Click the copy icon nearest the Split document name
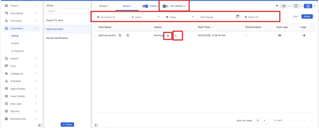The height and width of the screenshot is (128, 319). (120, 36)
